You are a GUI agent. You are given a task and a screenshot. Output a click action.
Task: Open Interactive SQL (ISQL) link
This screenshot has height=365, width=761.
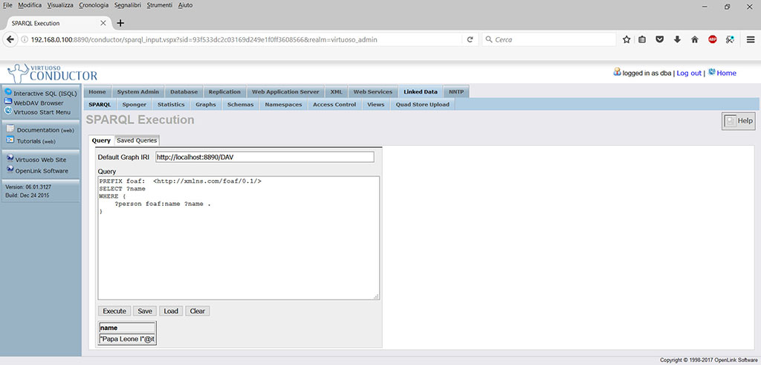pos(45,93)
